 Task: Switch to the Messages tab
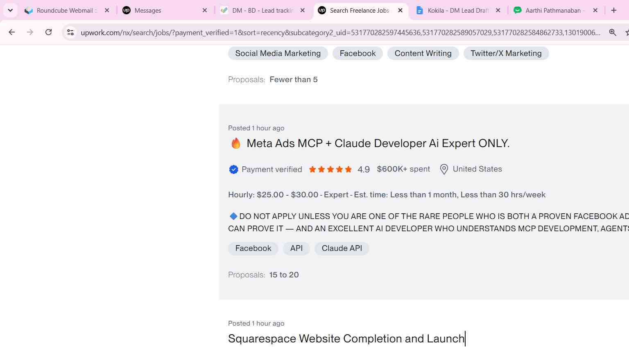[165, 10]
